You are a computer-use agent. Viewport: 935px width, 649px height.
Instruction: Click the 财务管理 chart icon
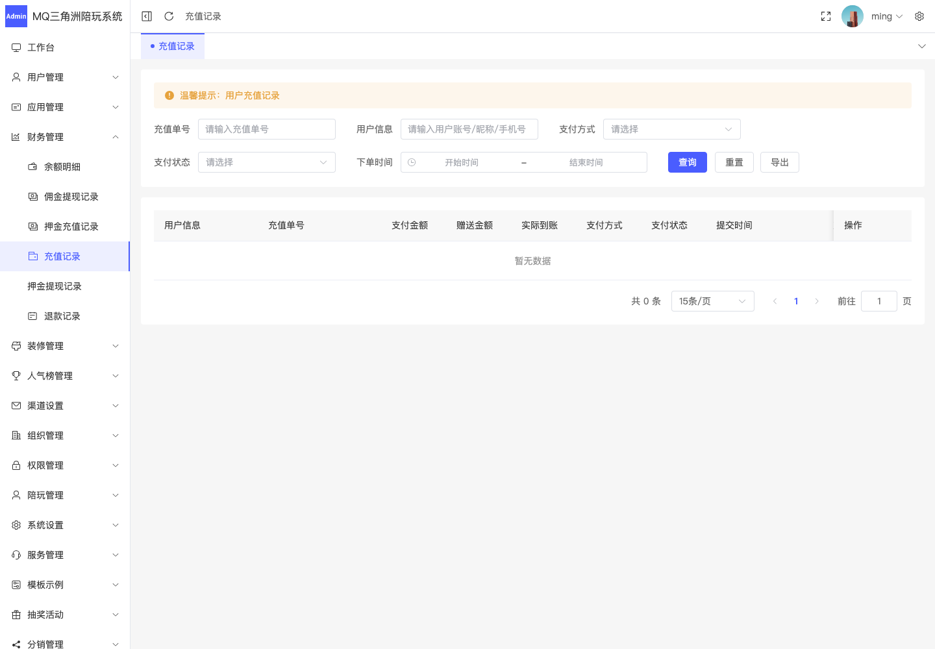pyautogui.click(x=16, y=137)
